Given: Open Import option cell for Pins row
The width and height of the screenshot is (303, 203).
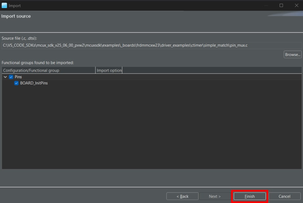Looking at the screenshot, I should pos(109,77).
